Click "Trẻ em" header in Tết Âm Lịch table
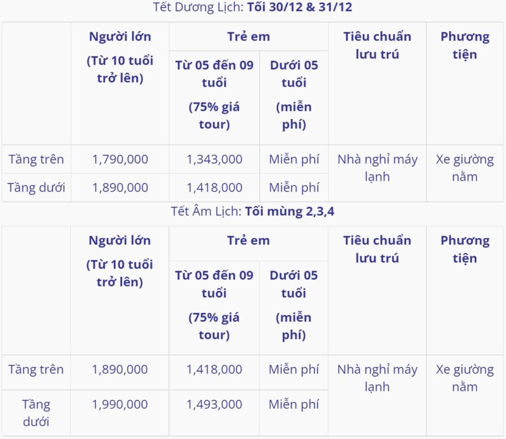Screen dimensions: 506x439 pos(248,241)
